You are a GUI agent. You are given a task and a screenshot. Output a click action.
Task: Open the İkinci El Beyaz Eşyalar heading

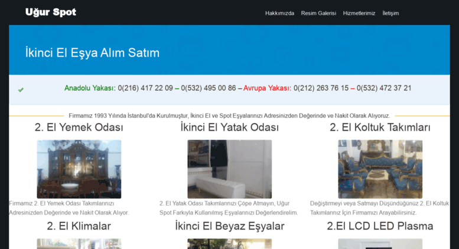(229, 226)
